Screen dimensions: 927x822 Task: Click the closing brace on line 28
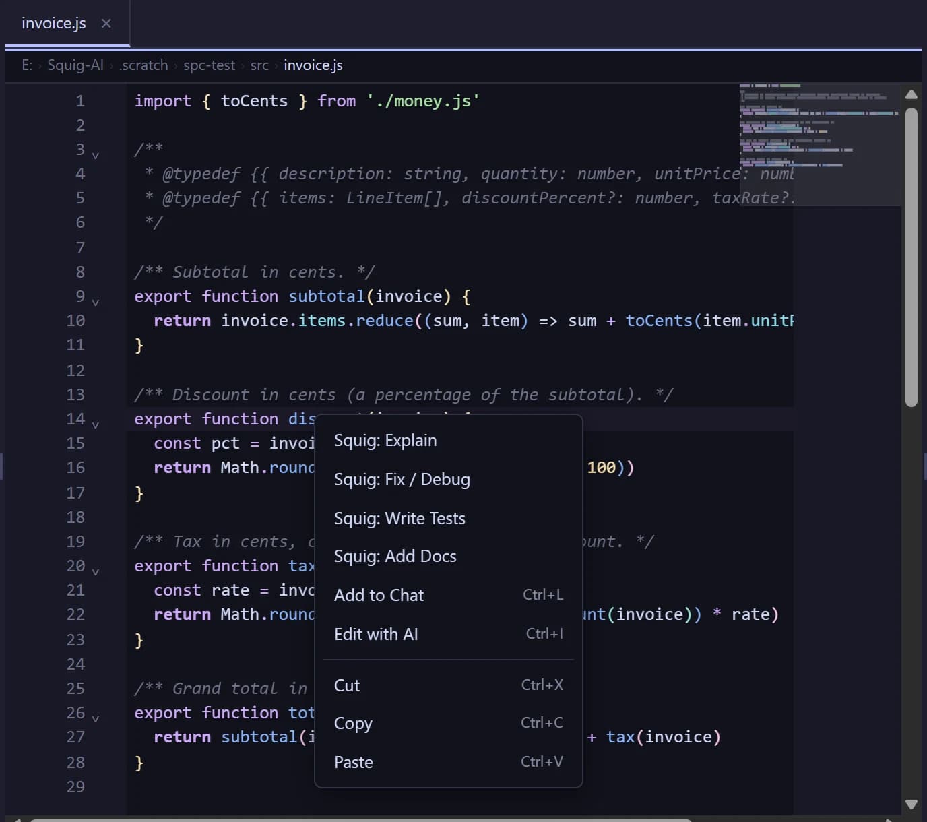(x=139, y=763)
